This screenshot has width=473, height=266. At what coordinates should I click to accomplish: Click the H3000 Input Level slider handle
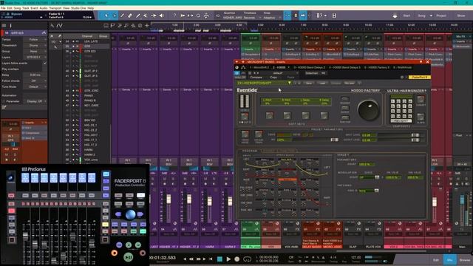415,135
